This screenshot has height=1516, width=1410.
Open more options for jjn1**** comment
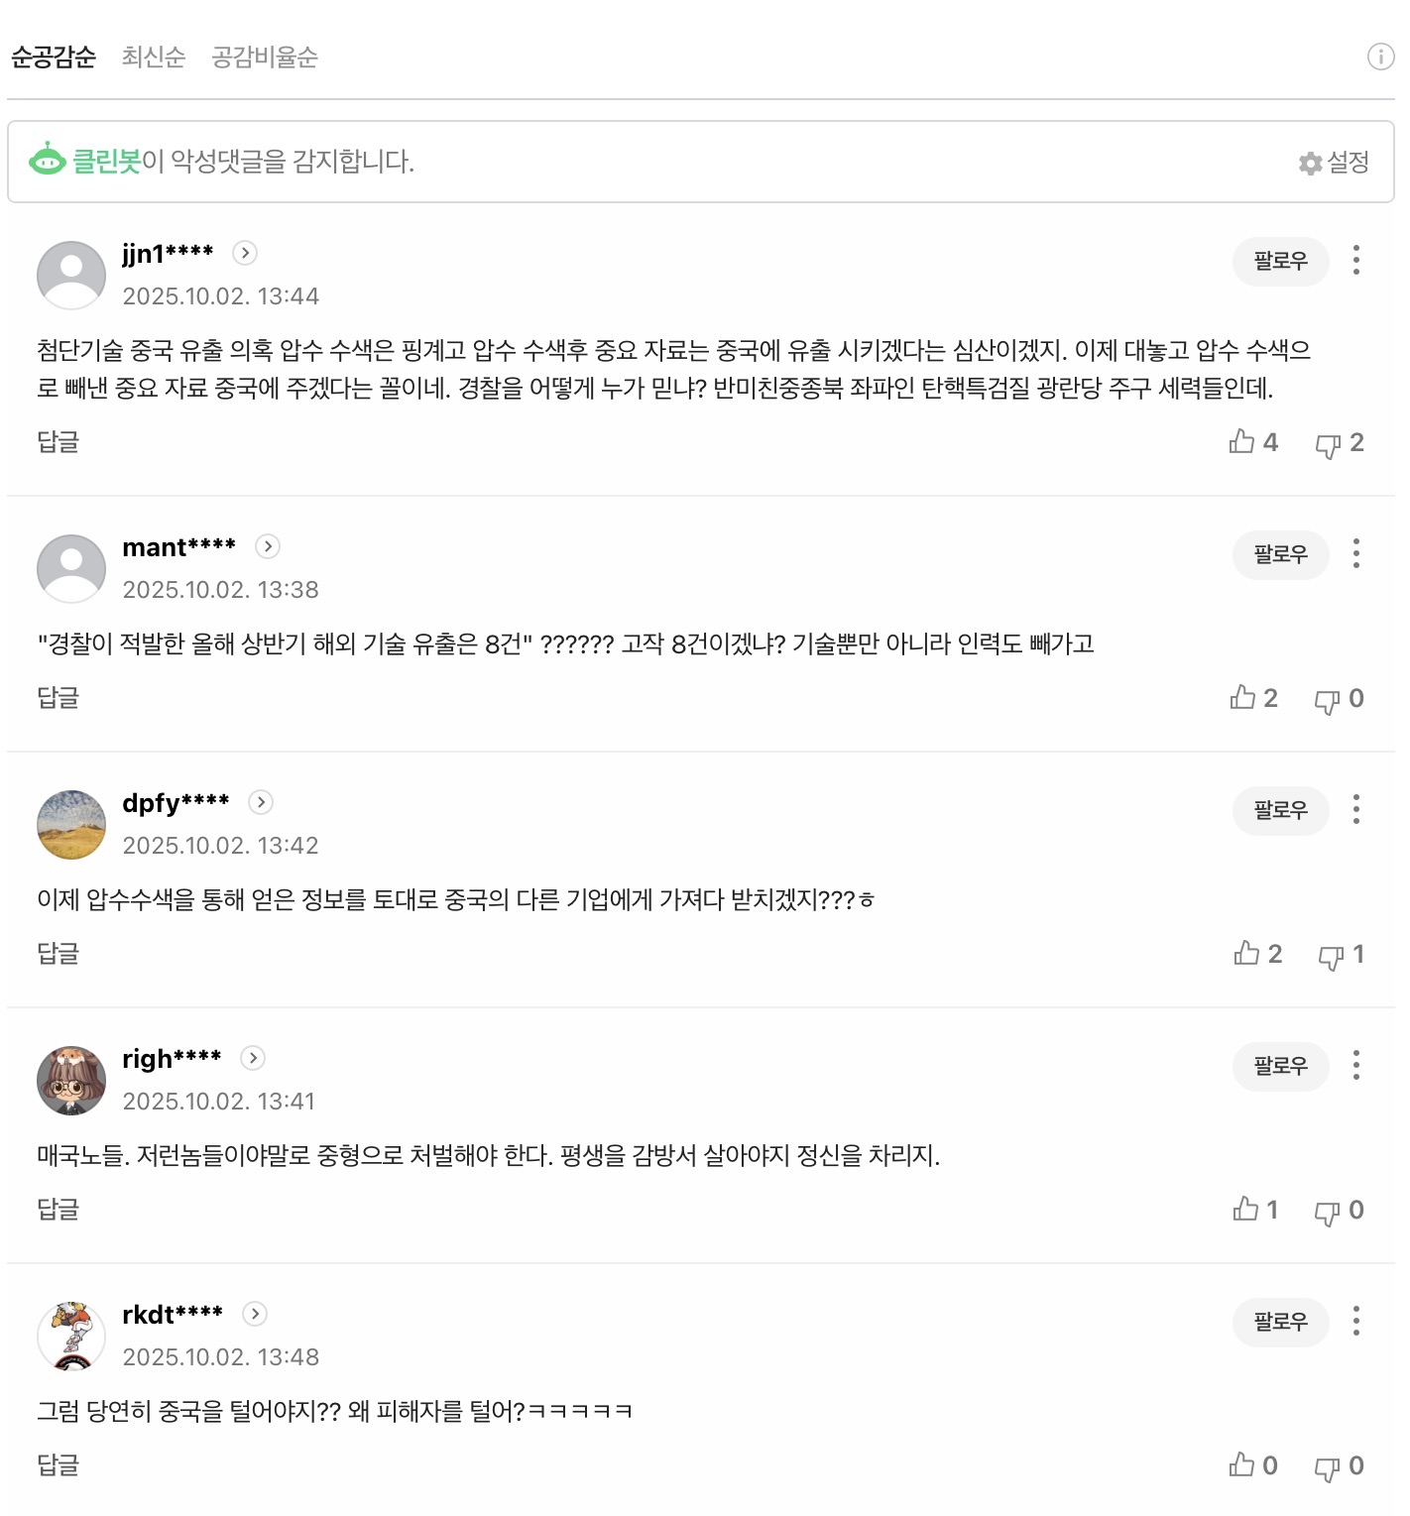[x=1355, y=261]
